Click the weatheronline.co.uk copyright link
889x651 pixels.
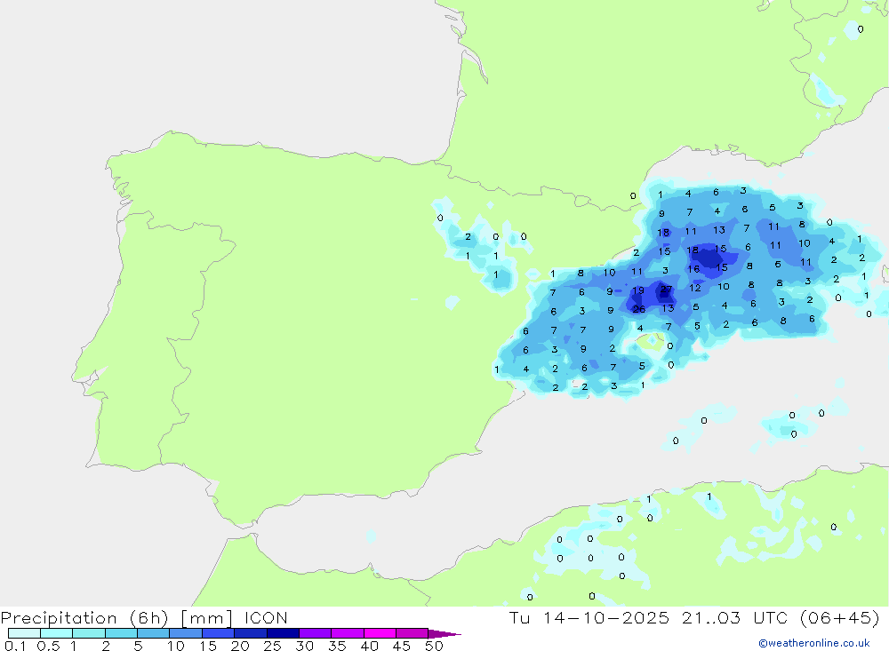pyautogui.click(x=813, y=642)
